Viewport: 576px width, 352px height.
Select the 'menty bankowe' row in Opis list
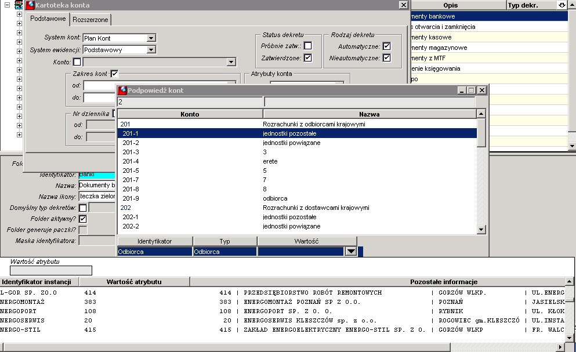coord(490,16)
